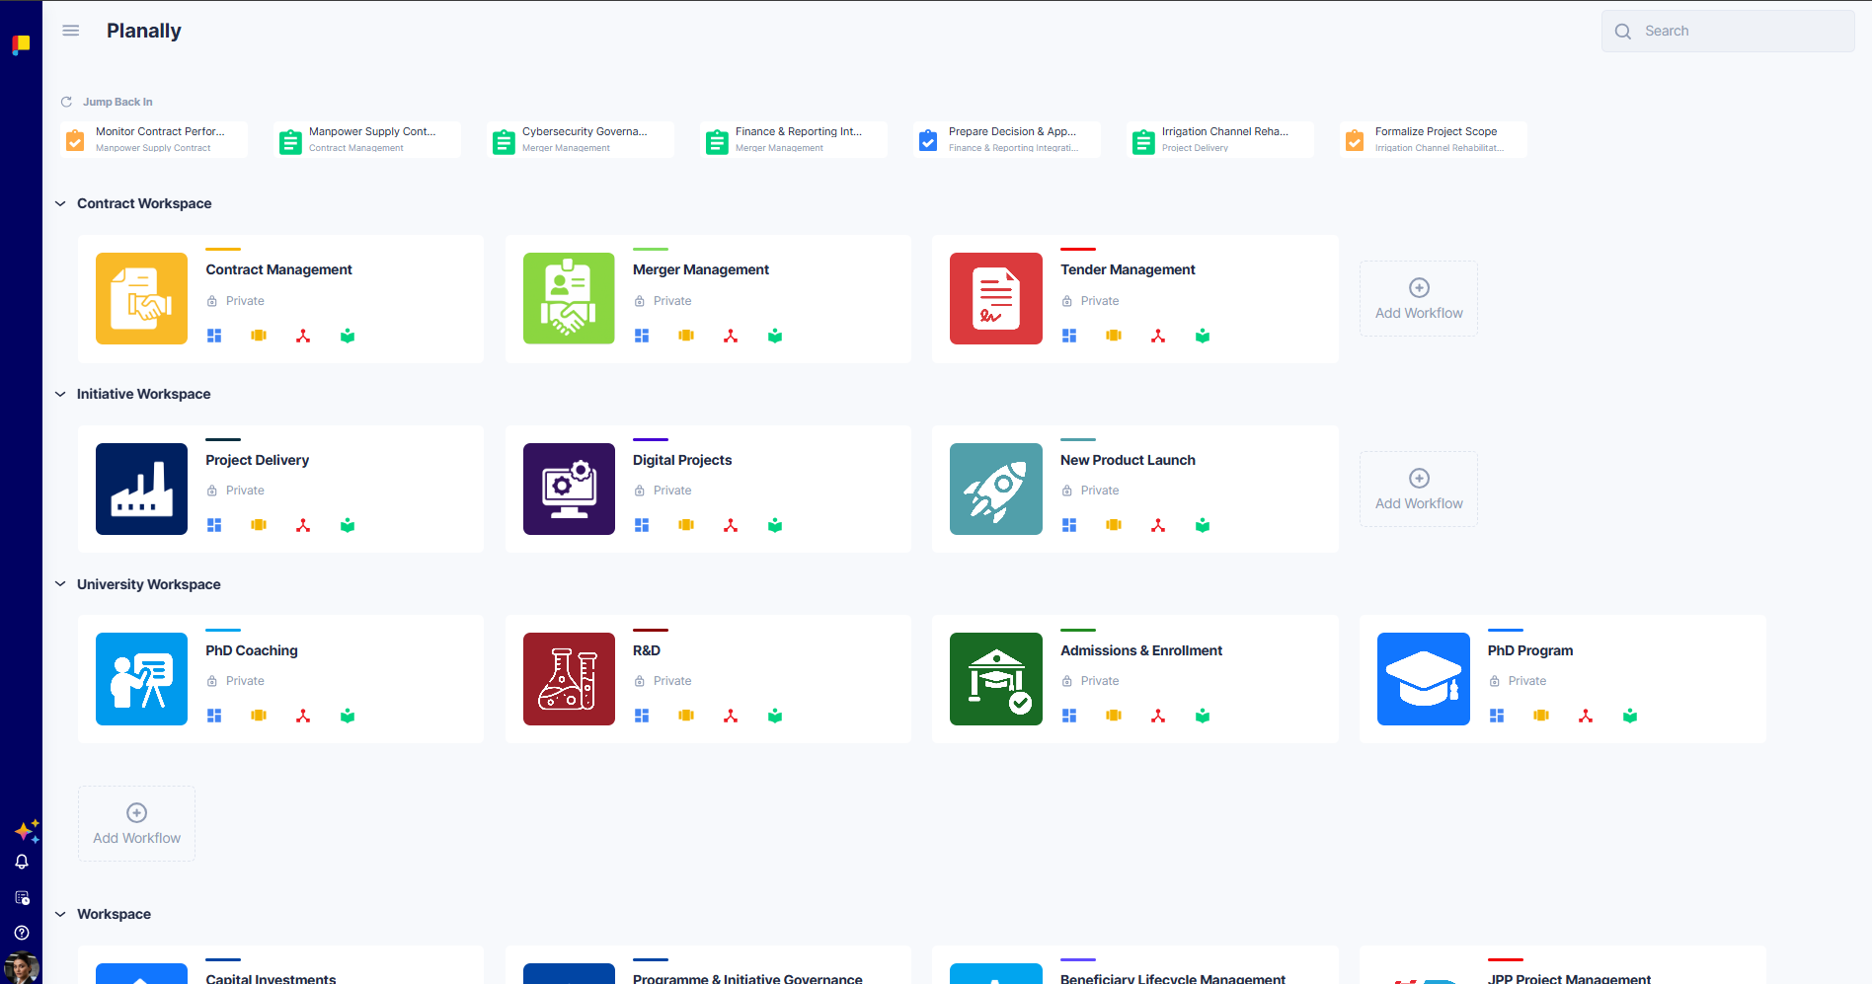Click the Admissions & Enrollment title
Viewport: 1872px width, 984px height.
[x=1141, y=650]
